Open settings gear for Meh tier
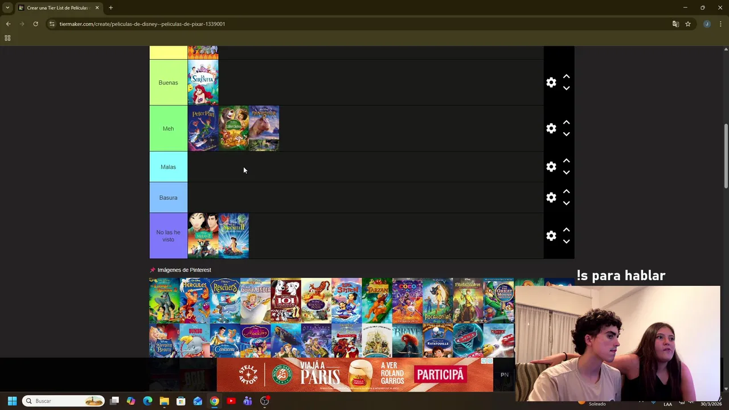The height and width of the screenshot is (410, 729). 551,129
